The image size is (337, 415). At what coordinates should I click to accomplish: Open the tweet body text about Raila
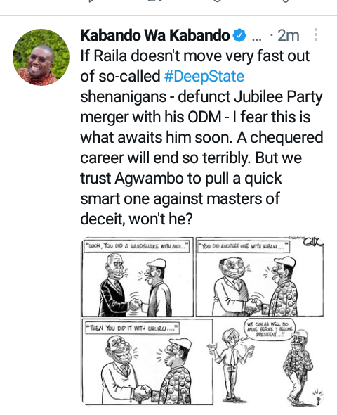point(201,137)
